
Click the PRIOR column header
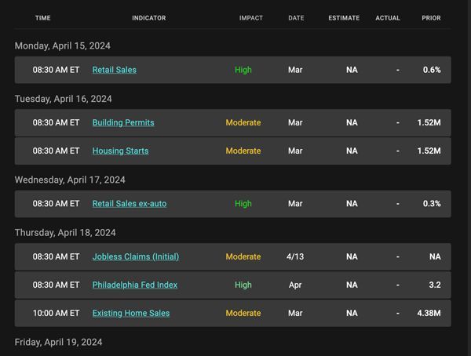pos(431,18)
